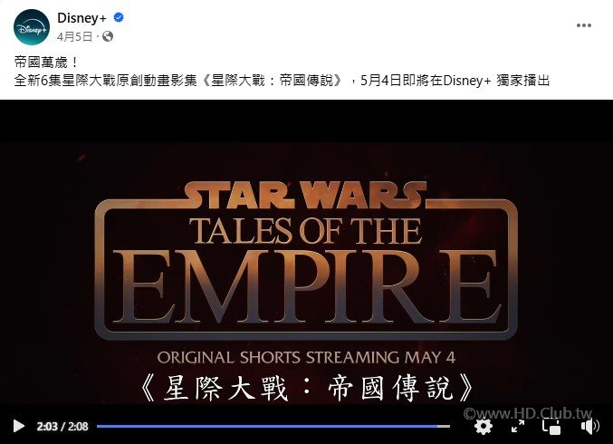The height and width of the screenshot is (444, 613).
Task: Click the www.HD.Club.tw watermark
Action: pyautogui.click(x=528, y=413)
